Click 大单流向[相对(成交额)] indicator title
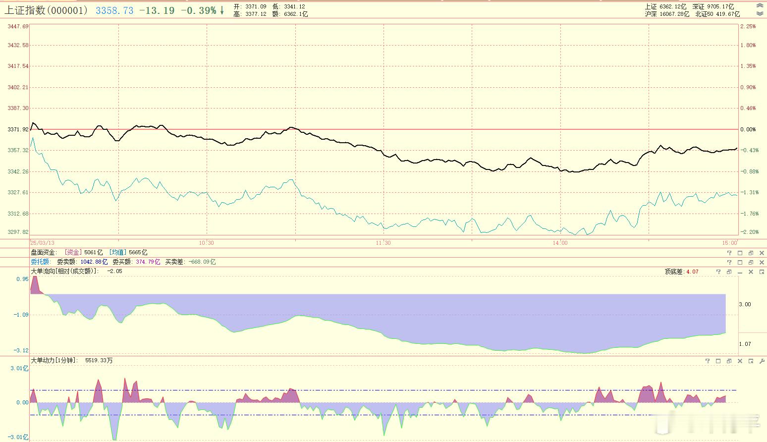The height and width of the screenshot is (442, 767). pyautogui.click(x=65, y=272)
